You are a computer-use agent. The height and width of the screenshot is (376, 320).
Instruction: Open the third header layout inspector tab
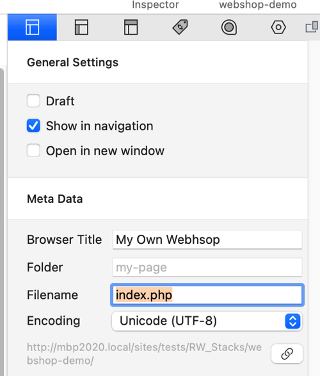pyautogui.click(x=131, y=27)
